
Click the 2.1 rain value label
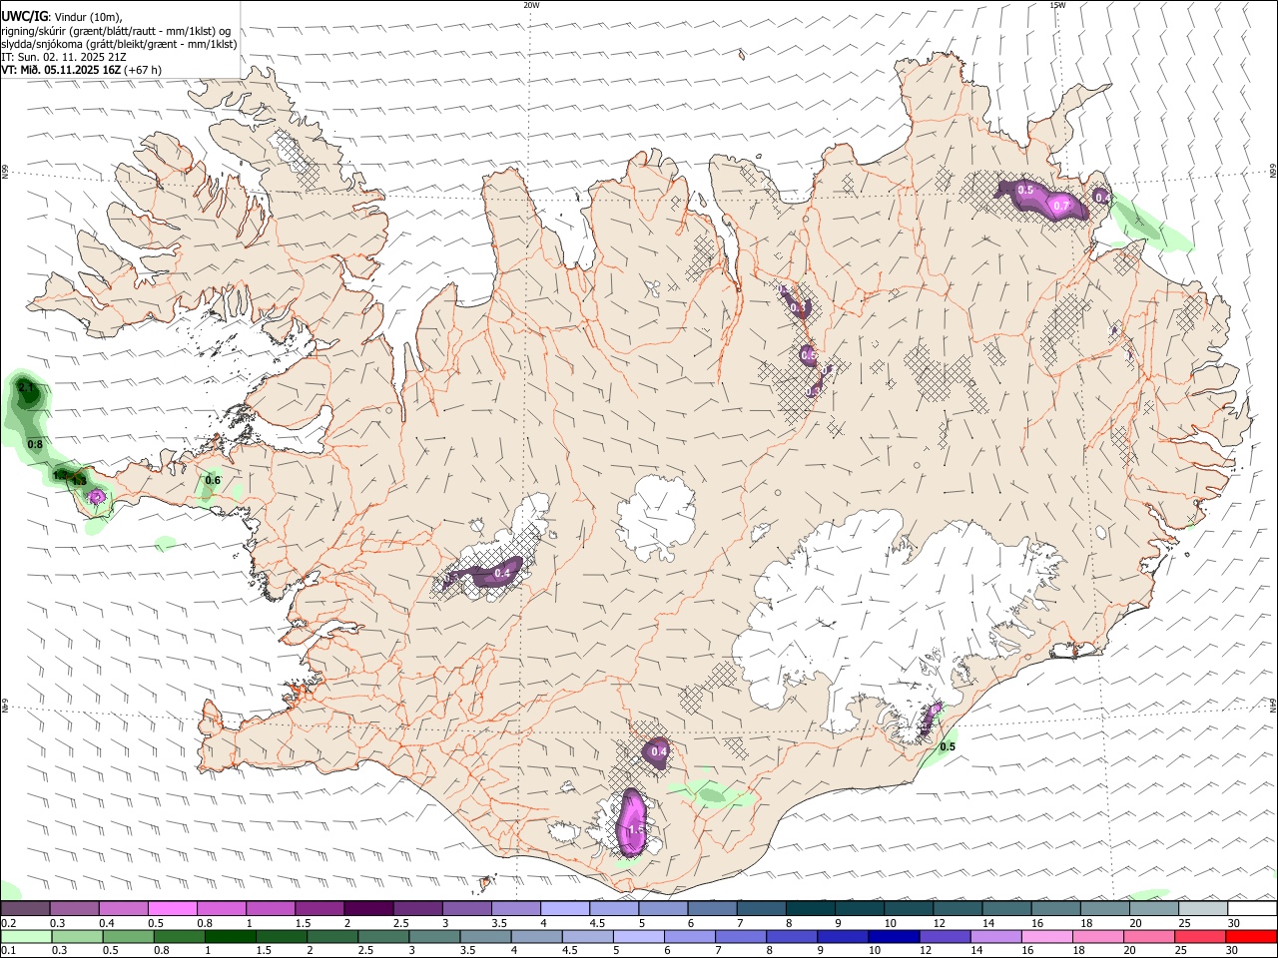coord(26,386)
